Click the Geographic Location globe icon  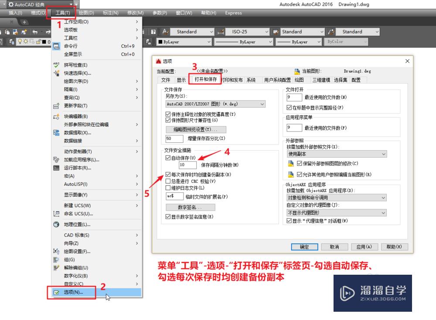pyautogui.click(x=56, y=225)
